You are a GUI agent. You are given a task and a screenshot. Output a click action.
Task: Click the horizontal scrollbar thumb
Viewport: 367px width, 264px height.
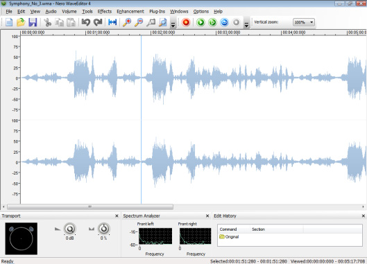(x=90, y=207)
